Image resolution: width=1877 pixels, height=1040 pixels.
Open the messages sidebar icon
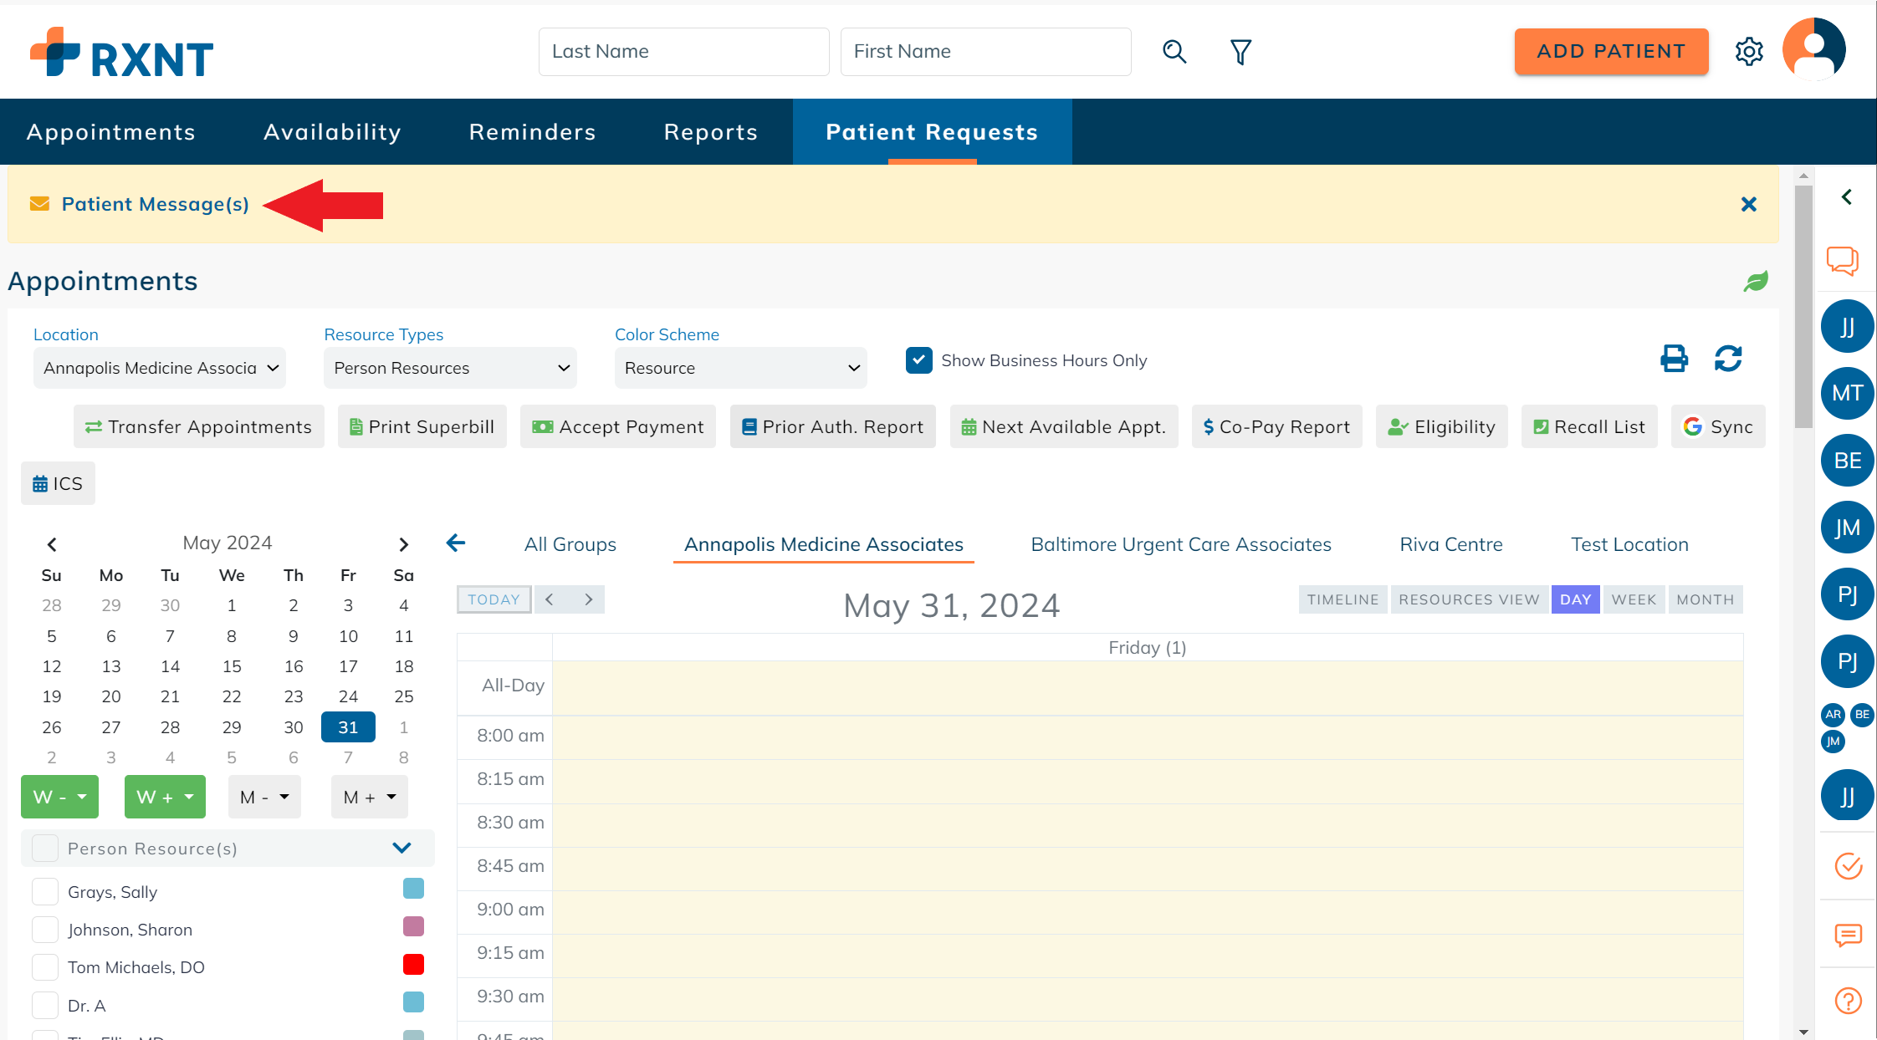[1848, 935]
